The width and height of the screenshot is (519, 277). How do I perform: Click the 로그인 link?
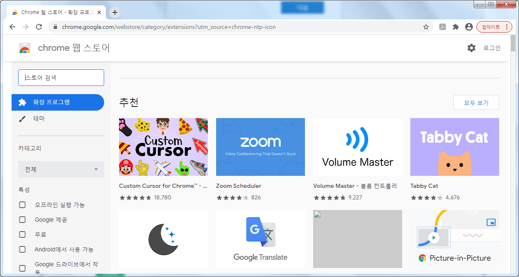tap(492, 48)
